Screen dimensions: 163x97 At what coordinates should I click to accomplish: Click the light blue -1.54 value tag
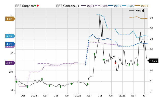[x=10, y=36]
